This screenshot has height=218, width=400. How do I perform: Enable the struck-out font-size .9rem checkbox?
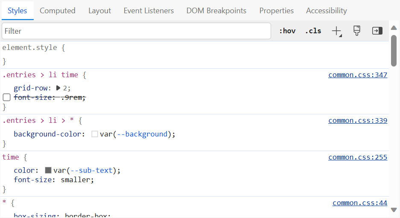click(x=6, y=98)
